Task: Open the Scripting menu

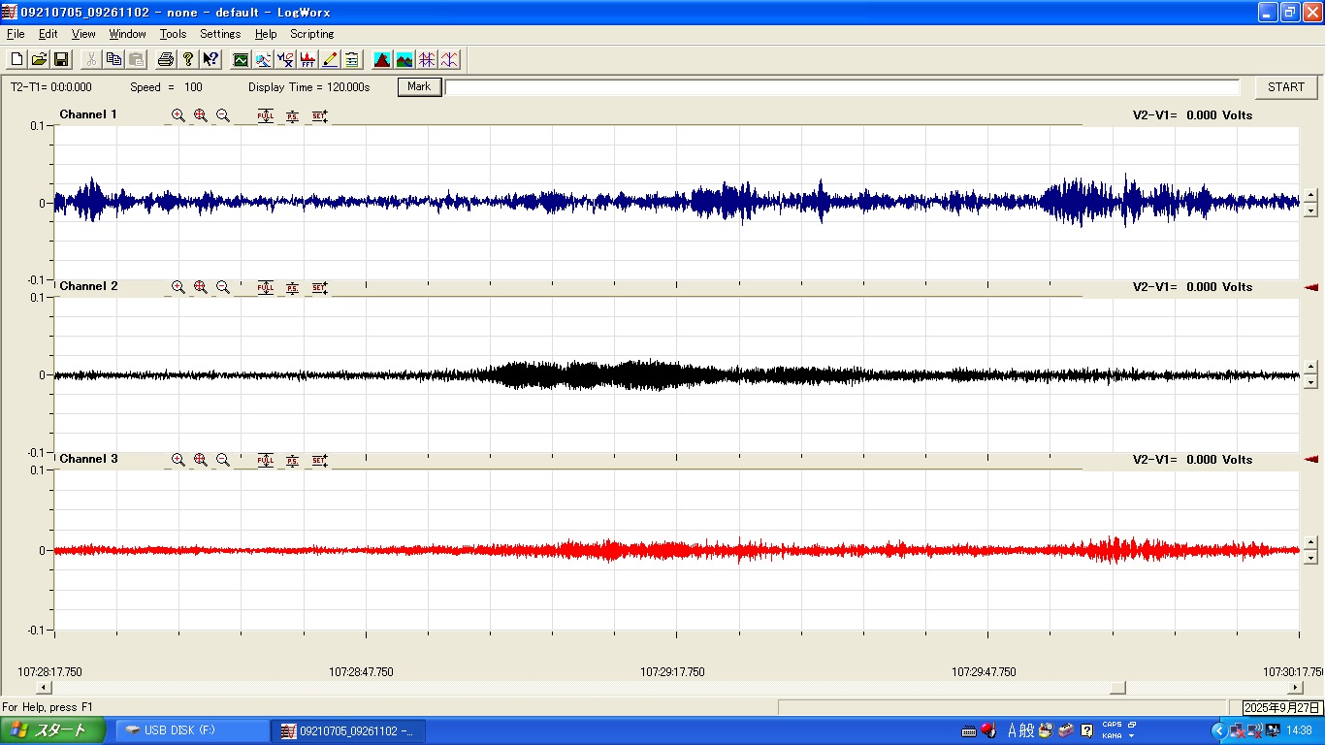Action: (311, 34)
